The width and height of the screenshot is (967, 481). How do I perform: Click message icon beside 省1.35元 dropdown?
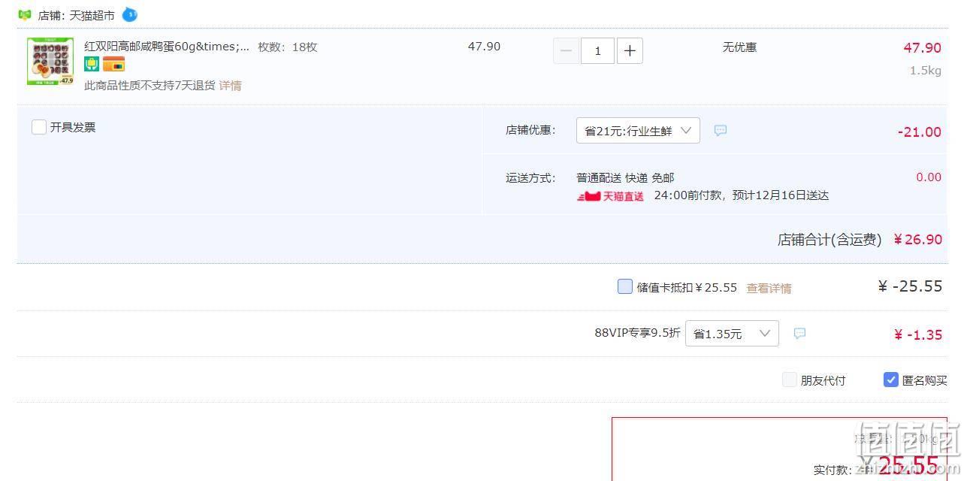(799, 333)
